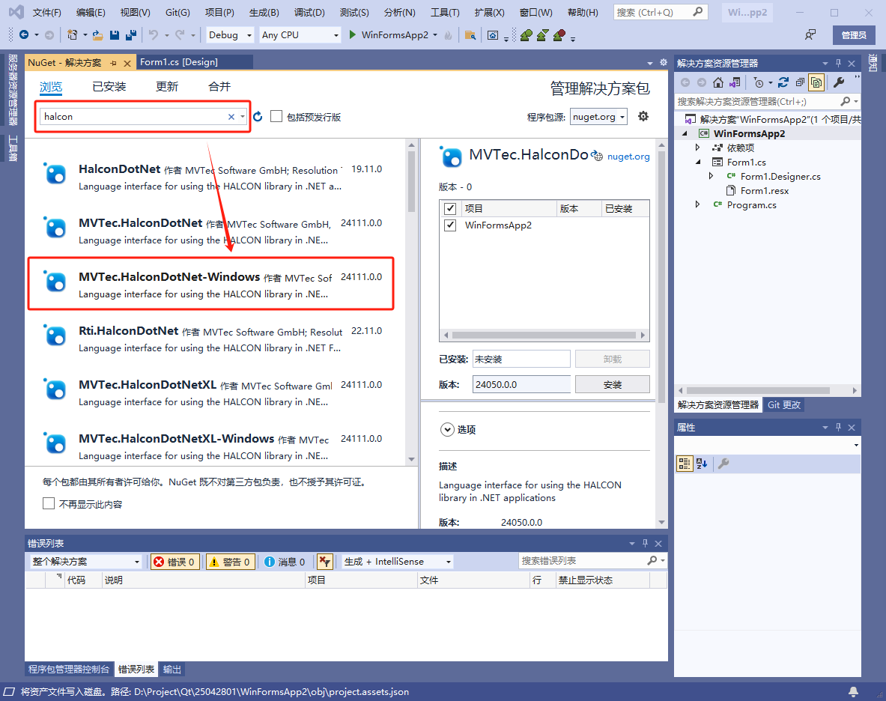
Task: Collapse All items in Solution Explorer
Action: 800,82
